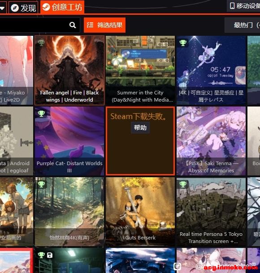Focus the workshop search input field
Viewport: 260px width, 273px height.
click(x=40, y=25)
